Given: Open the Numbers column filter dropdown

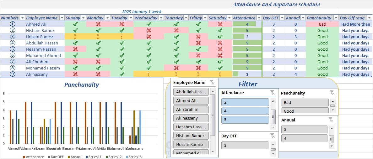Looking at the screenshot, I should point(22,18).
